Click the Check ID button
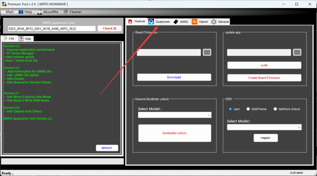 110,28
